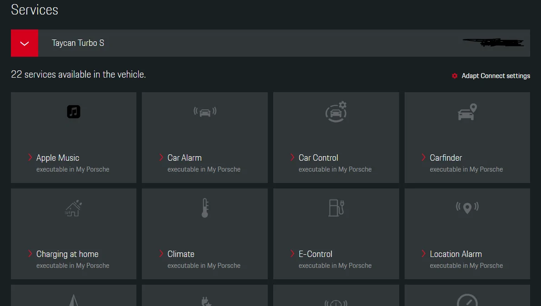Click the red chevron beside Car Alarm
Screen dimensions: 541x306
coord(161,158)
